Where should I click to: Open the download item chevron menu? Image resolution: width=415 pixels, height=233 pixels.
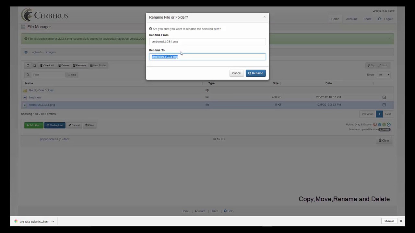(53, 221)
